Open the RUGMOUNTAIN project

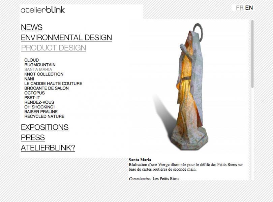coord(40,65)
